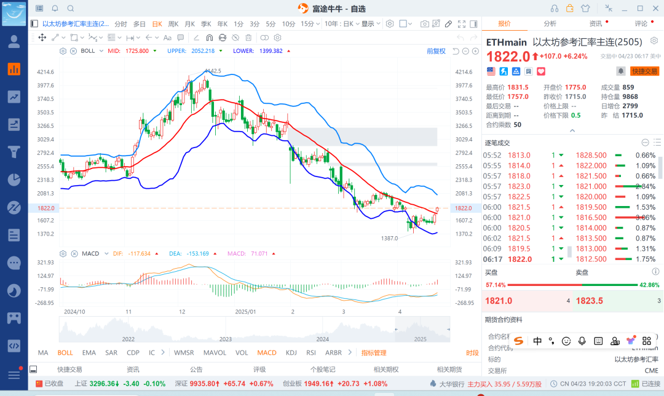Toggle the RSI indicator
The height and width of the screenshot is (396, 664).
click(x=311, y=352)
